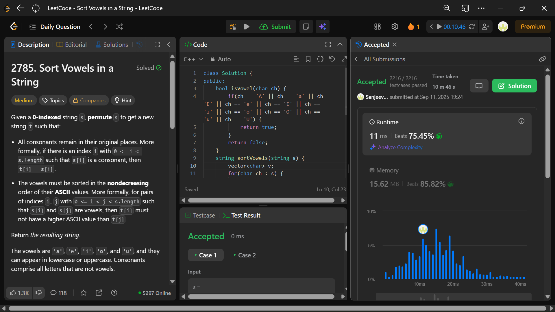Switch to the Testcase tab

200,216
